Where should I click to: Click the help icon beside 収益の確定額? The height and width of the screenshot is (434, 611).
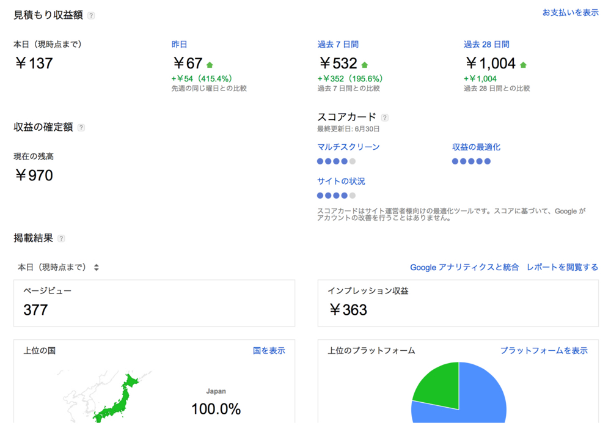tap(82, 127)
